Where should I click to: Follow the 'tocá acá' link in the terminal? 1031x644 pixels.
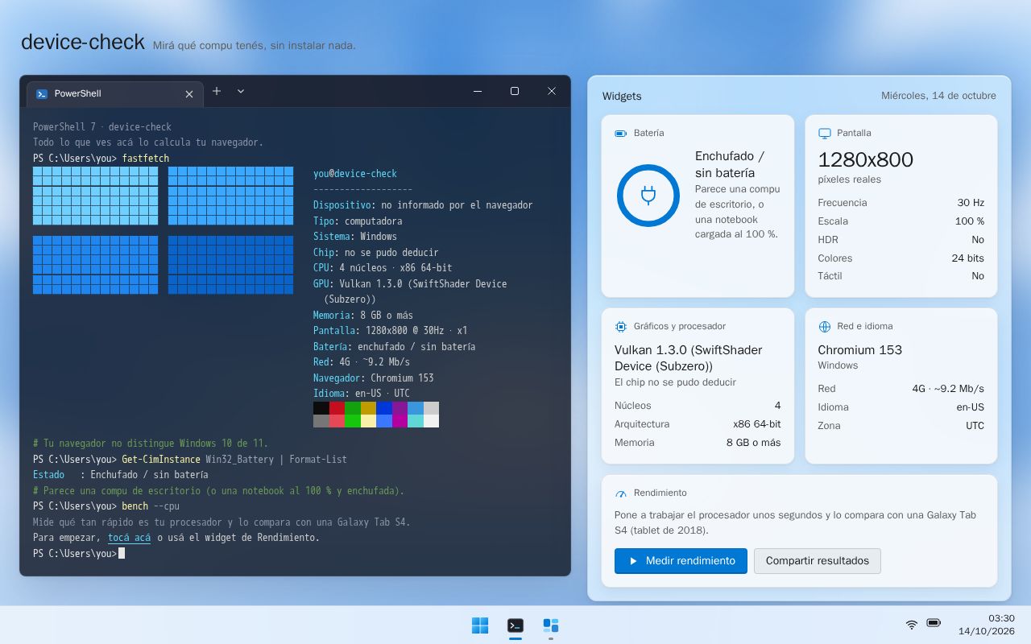pyautogui.click(x=129, y=538)
